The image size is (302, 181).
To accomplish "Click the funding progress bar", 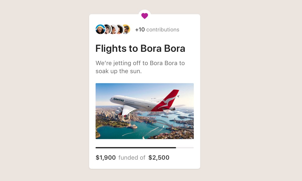I will pos(145,148).
